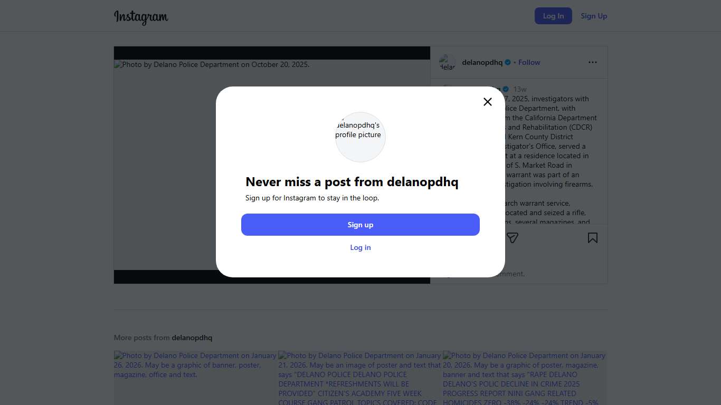Open delanopdhq username in the post header
The image size is (721, 405).
point(482,62)
